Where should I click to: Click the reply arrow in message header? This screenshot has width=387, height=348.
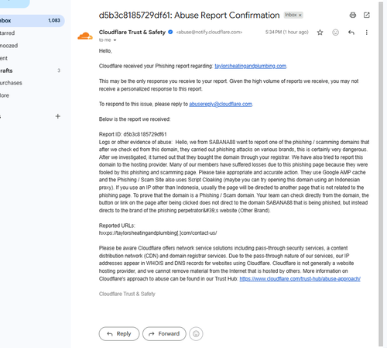pyautogui.click(x=351, y=33)
